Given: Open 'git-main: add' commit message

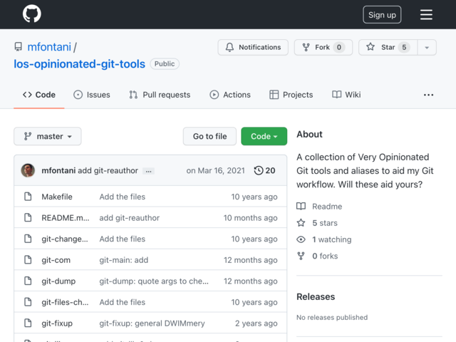Looking at the screenshot, I should click(x=123, y=260).
